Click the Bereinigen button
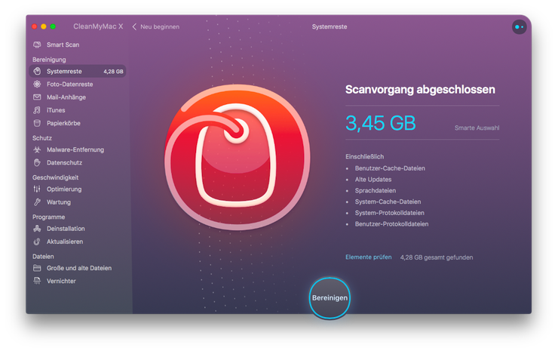The width and height of the screenshot is (558, 351). click(x=330, y=298)
